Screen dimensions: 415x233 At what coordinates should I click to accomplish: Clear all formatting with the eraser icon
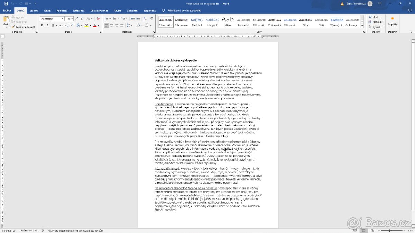[x=98, y=19]
